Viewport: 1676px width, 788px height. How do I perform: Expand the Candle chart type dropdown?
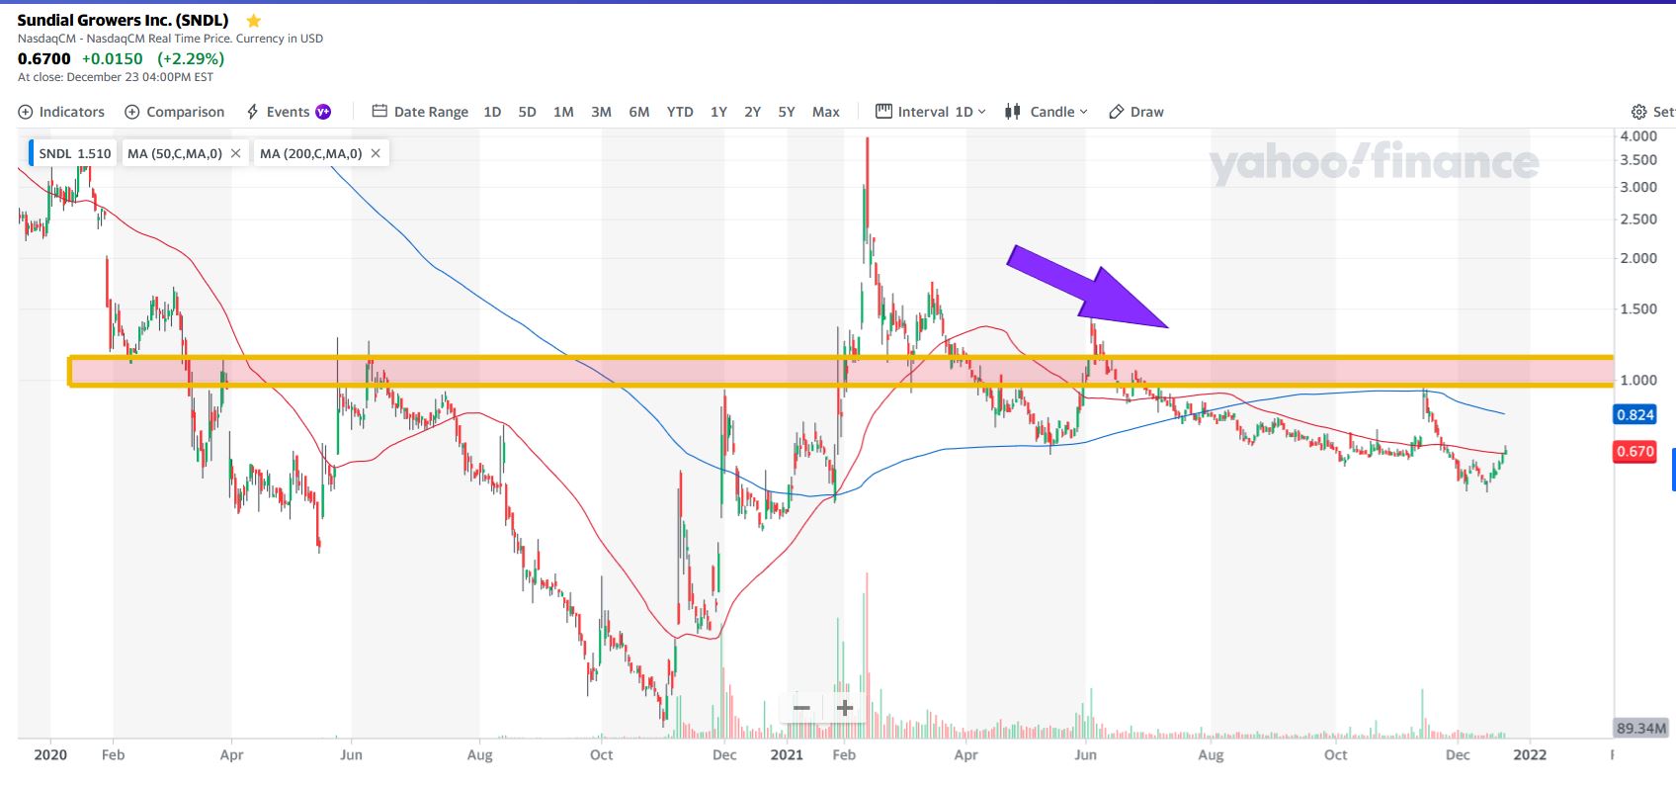(1046, 112)
